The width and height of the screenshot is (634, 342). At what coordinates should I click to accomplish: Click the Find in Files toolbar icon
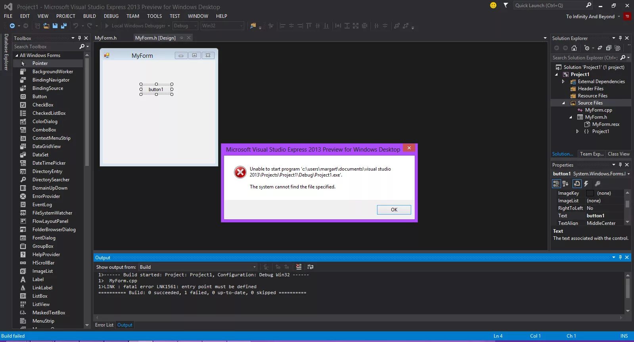(x=253, y=26)
